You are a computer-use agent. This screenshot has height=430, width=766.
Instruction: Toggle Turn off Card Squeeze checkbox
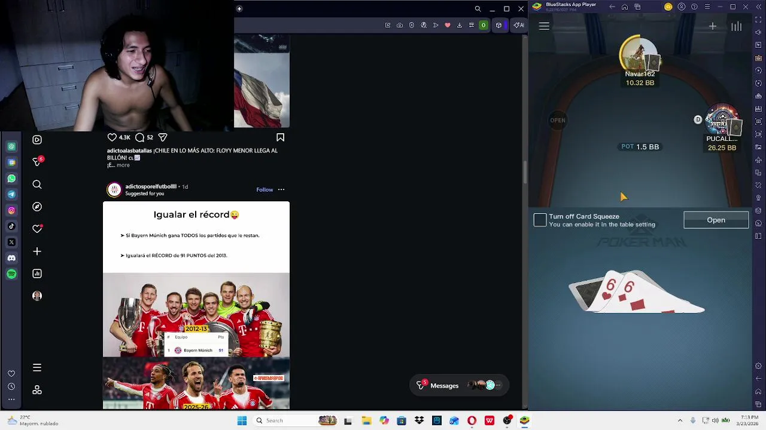(x=540, y=220)
